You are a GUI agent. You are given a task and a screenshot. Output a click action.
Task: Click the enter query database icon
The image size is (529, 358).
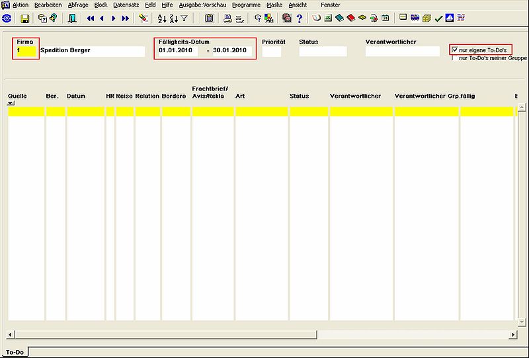tap(42, 18)
